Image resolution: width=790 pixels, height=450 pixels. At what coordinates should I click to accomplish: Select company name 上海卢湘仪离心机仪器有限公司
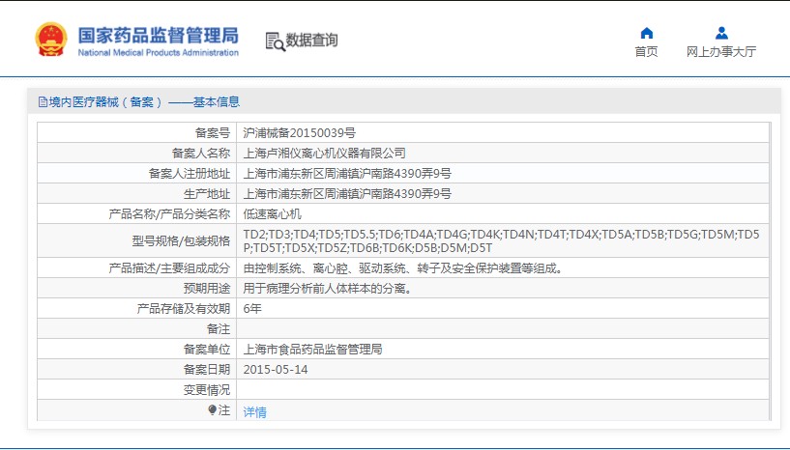point(325,153)
